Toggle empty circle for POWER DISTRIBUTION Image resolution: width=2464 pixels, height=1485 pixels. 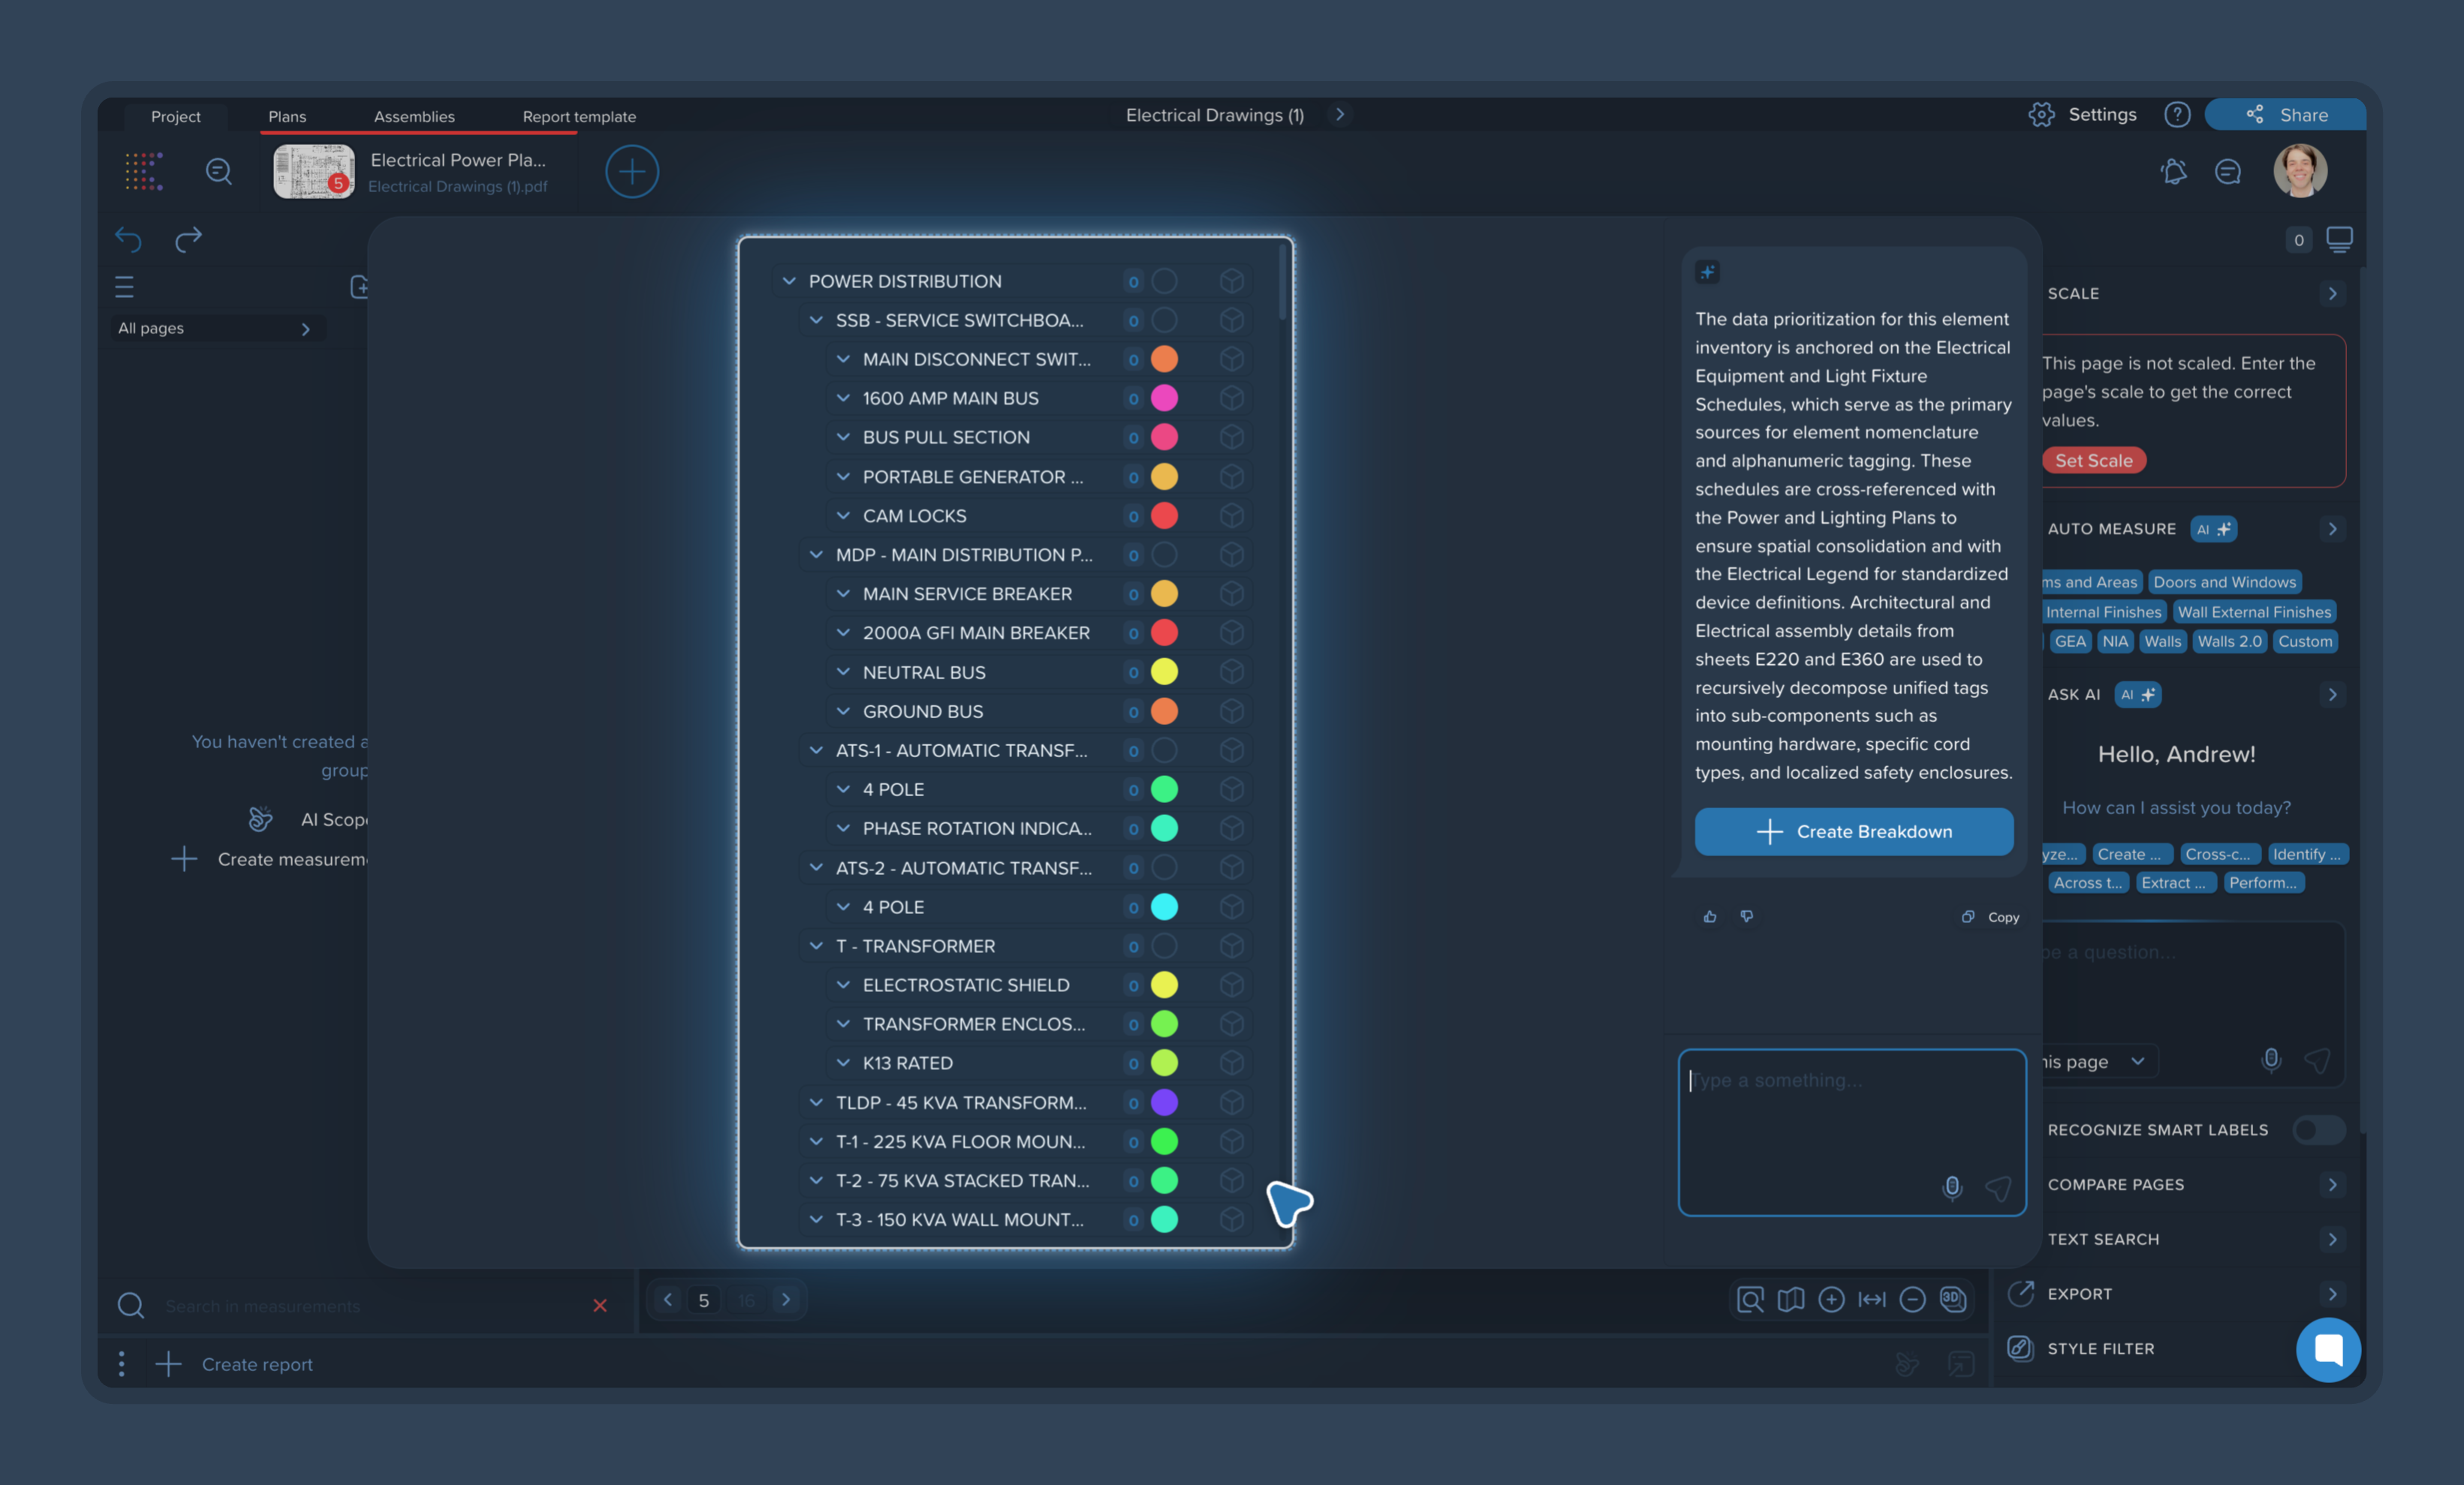(x=1164, y=282)
